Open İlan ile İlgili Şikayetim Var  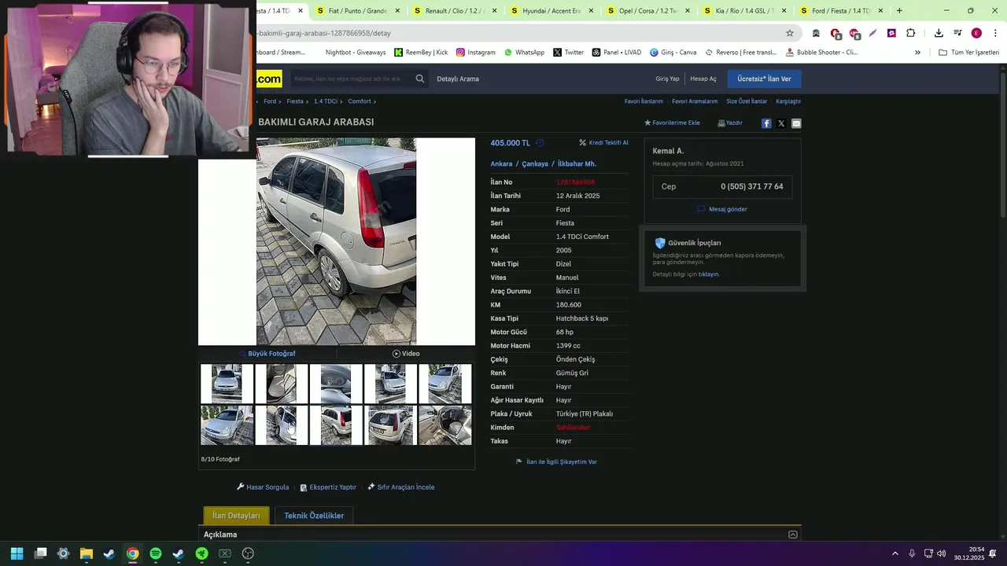pos(556,461)
